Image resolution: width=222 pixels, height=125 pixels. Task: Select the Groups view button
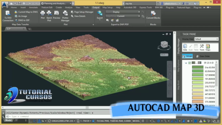(187, 56)
